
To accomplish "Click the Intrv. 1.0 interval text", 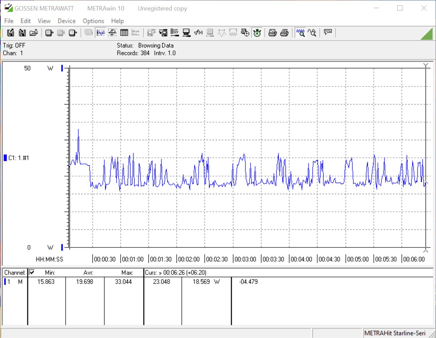I will point(165,53).
